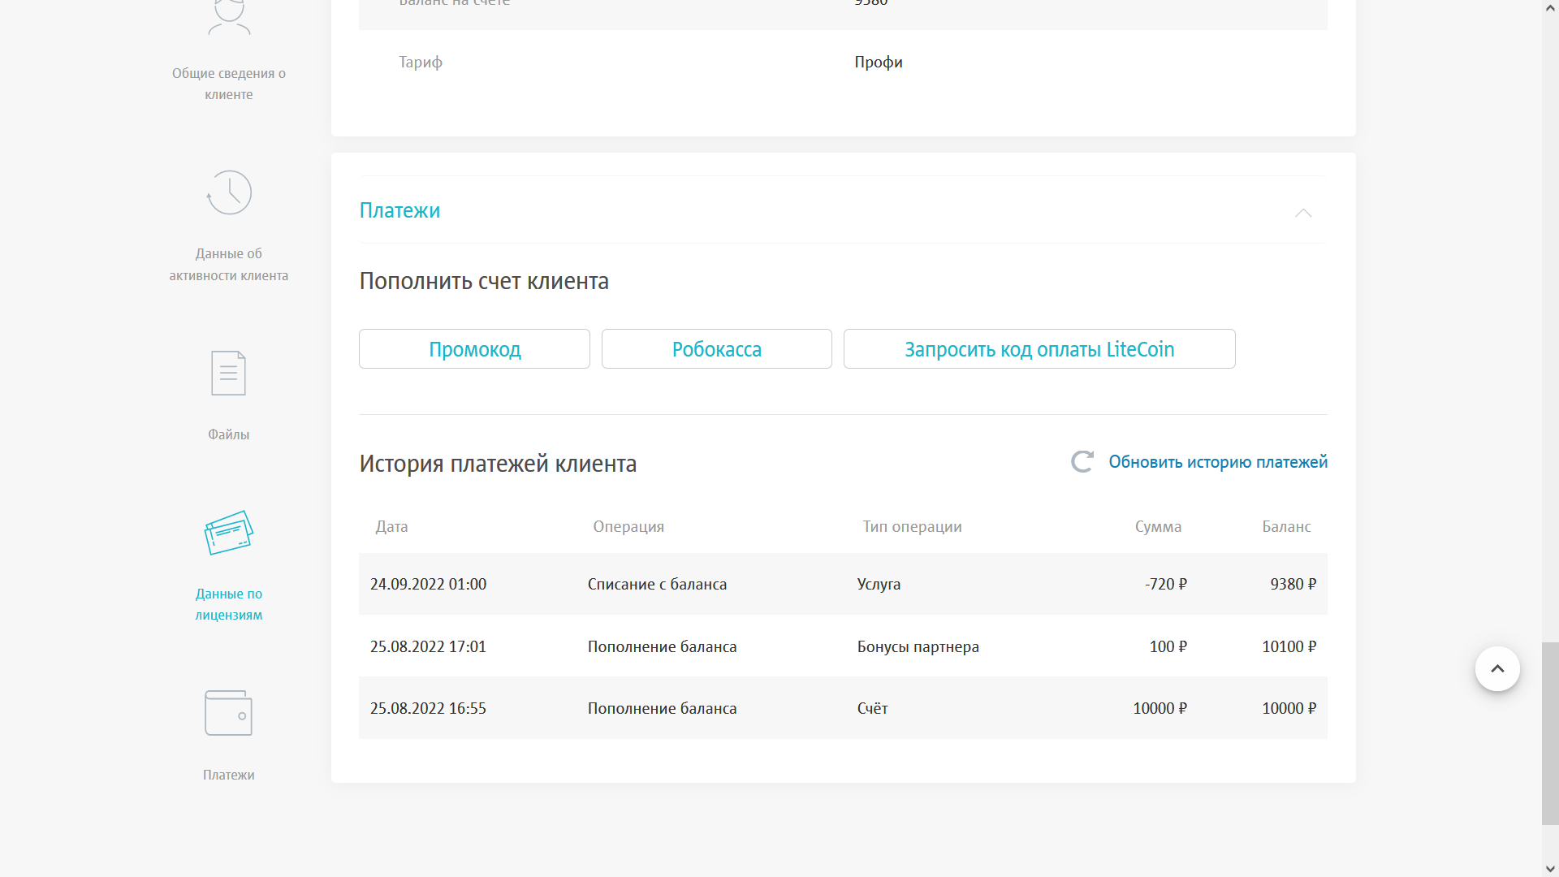The height and width of the screenshot is (877, 1559).
Task: Click Обновить историю платежей link
Action: point(1218,462)
